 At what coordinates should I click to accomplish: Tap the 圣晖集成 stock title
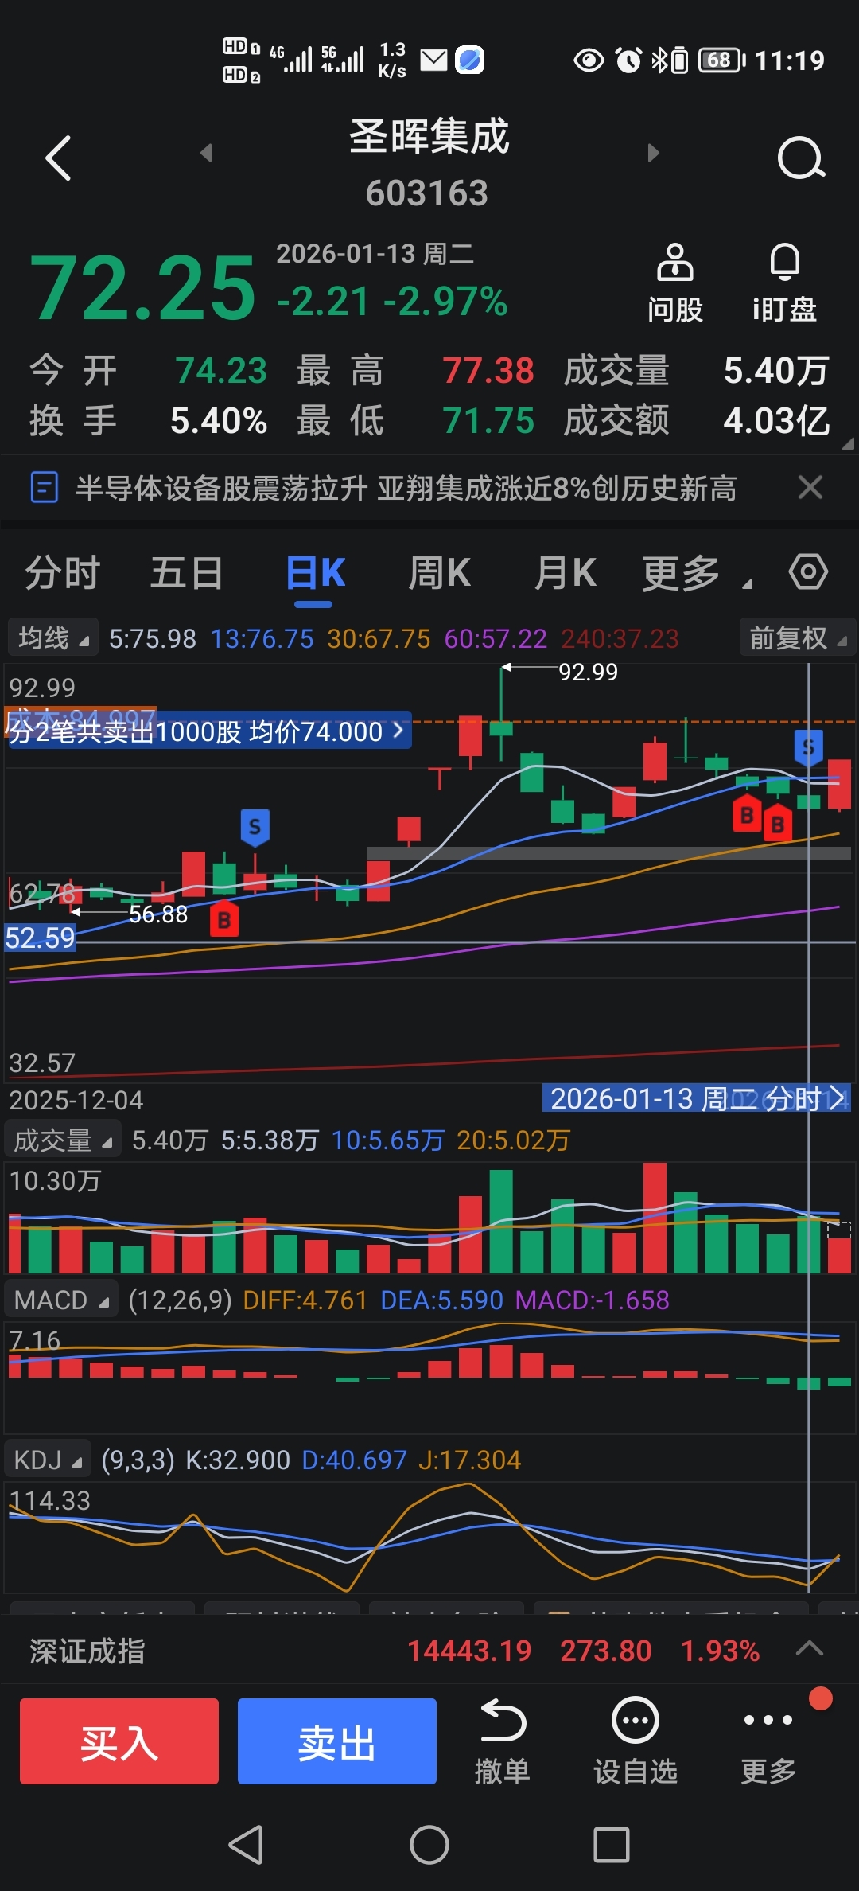(x=429, y=136)
